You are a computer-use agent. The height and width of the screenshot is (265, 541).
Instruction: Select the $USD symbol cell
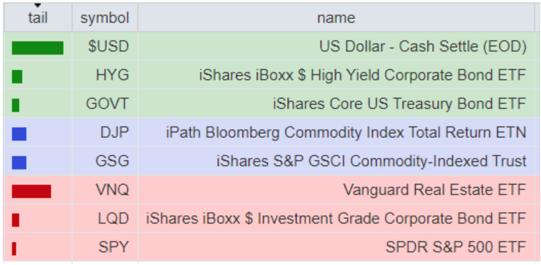click(x=105, y=46)
